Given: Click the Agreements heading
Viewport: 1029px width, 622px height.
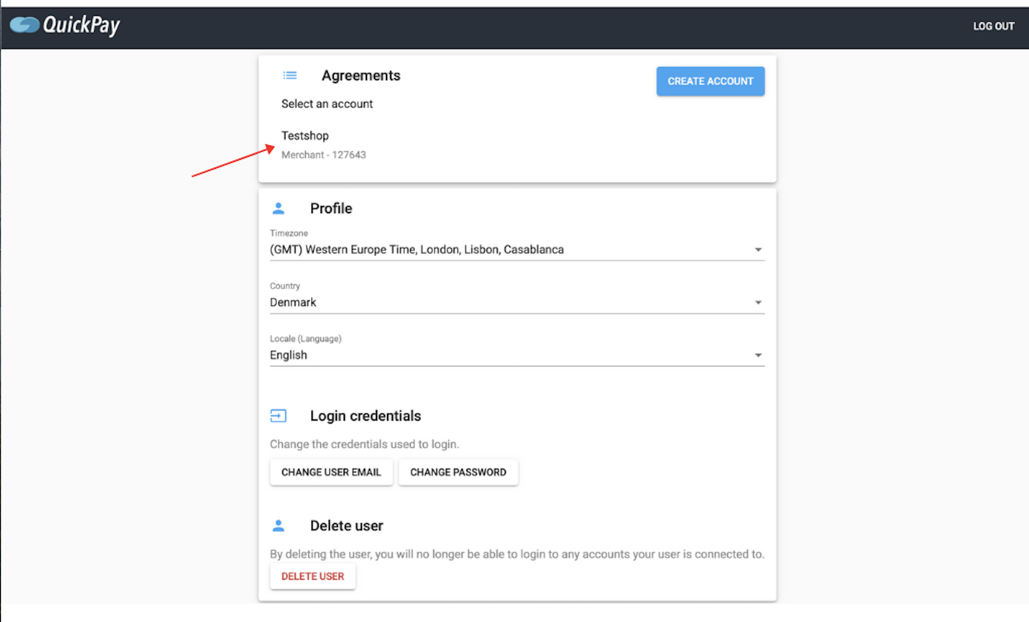Looking at the screenshot, I should [x=361, y=76].
